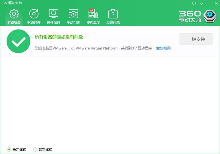Open the 驱动门诊 driver clinic tab
The width and height of the screenshot is (220, 154).
(73, 17)
